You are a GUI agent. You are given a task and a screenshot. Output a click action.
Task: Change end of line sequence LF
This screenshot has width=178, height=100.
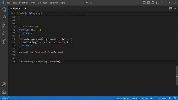click(151, 98)
